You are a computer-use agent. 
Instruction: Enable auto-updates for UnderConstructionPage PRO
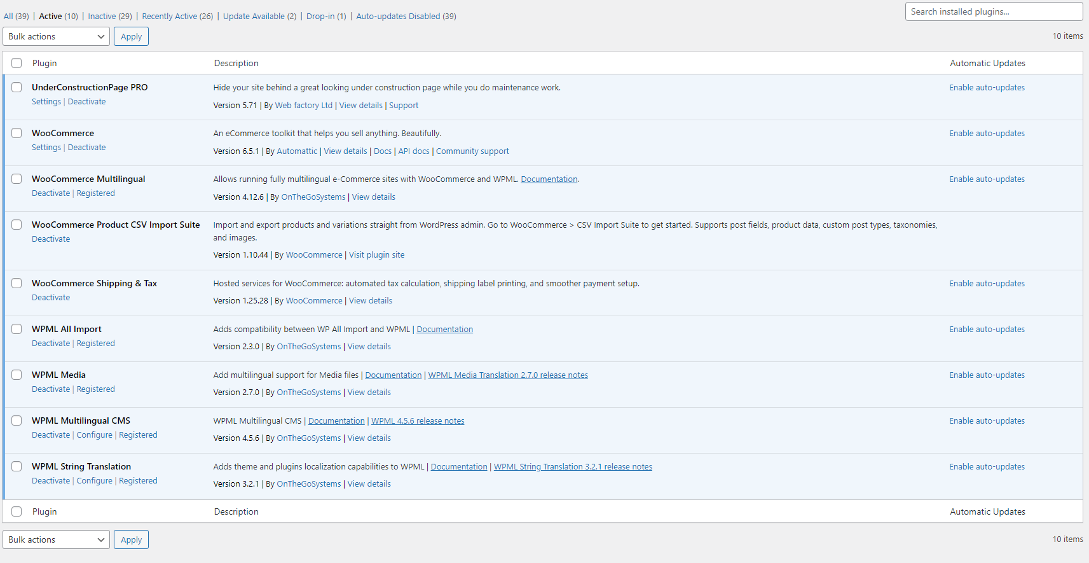pos(987,88)
